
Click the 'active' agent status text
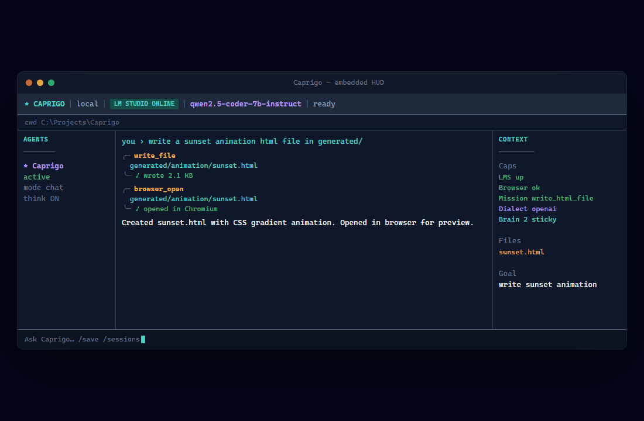pos(36,177)
